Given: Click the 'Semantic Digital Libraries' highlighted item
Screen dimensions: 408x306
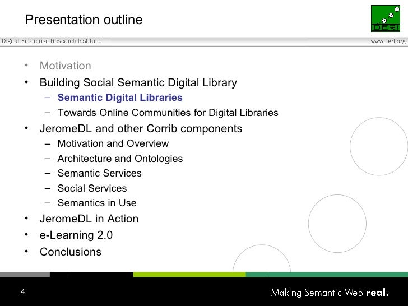Looking at the screenshot, I should point(120,98).
